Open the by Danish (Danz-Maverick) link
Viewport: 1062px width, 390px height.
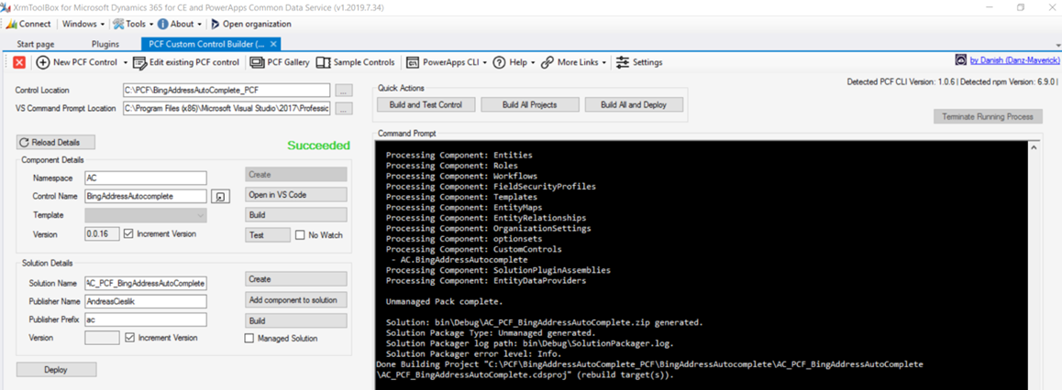pos(1014,60)
